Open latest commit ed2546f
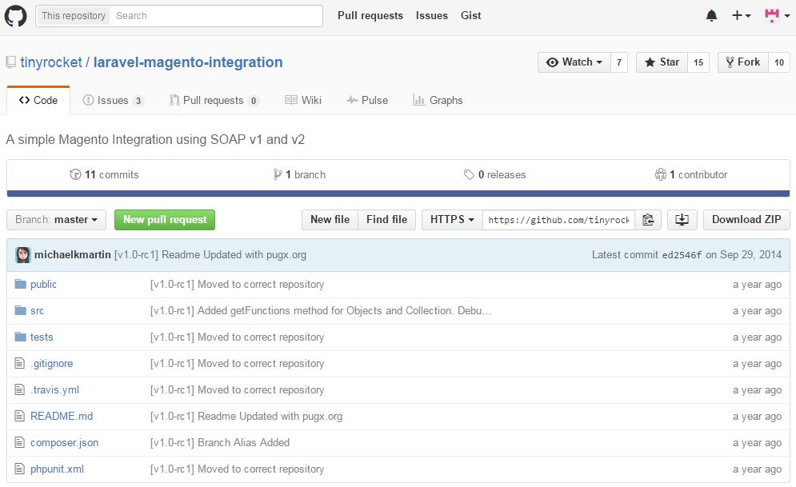 [682, 255]
